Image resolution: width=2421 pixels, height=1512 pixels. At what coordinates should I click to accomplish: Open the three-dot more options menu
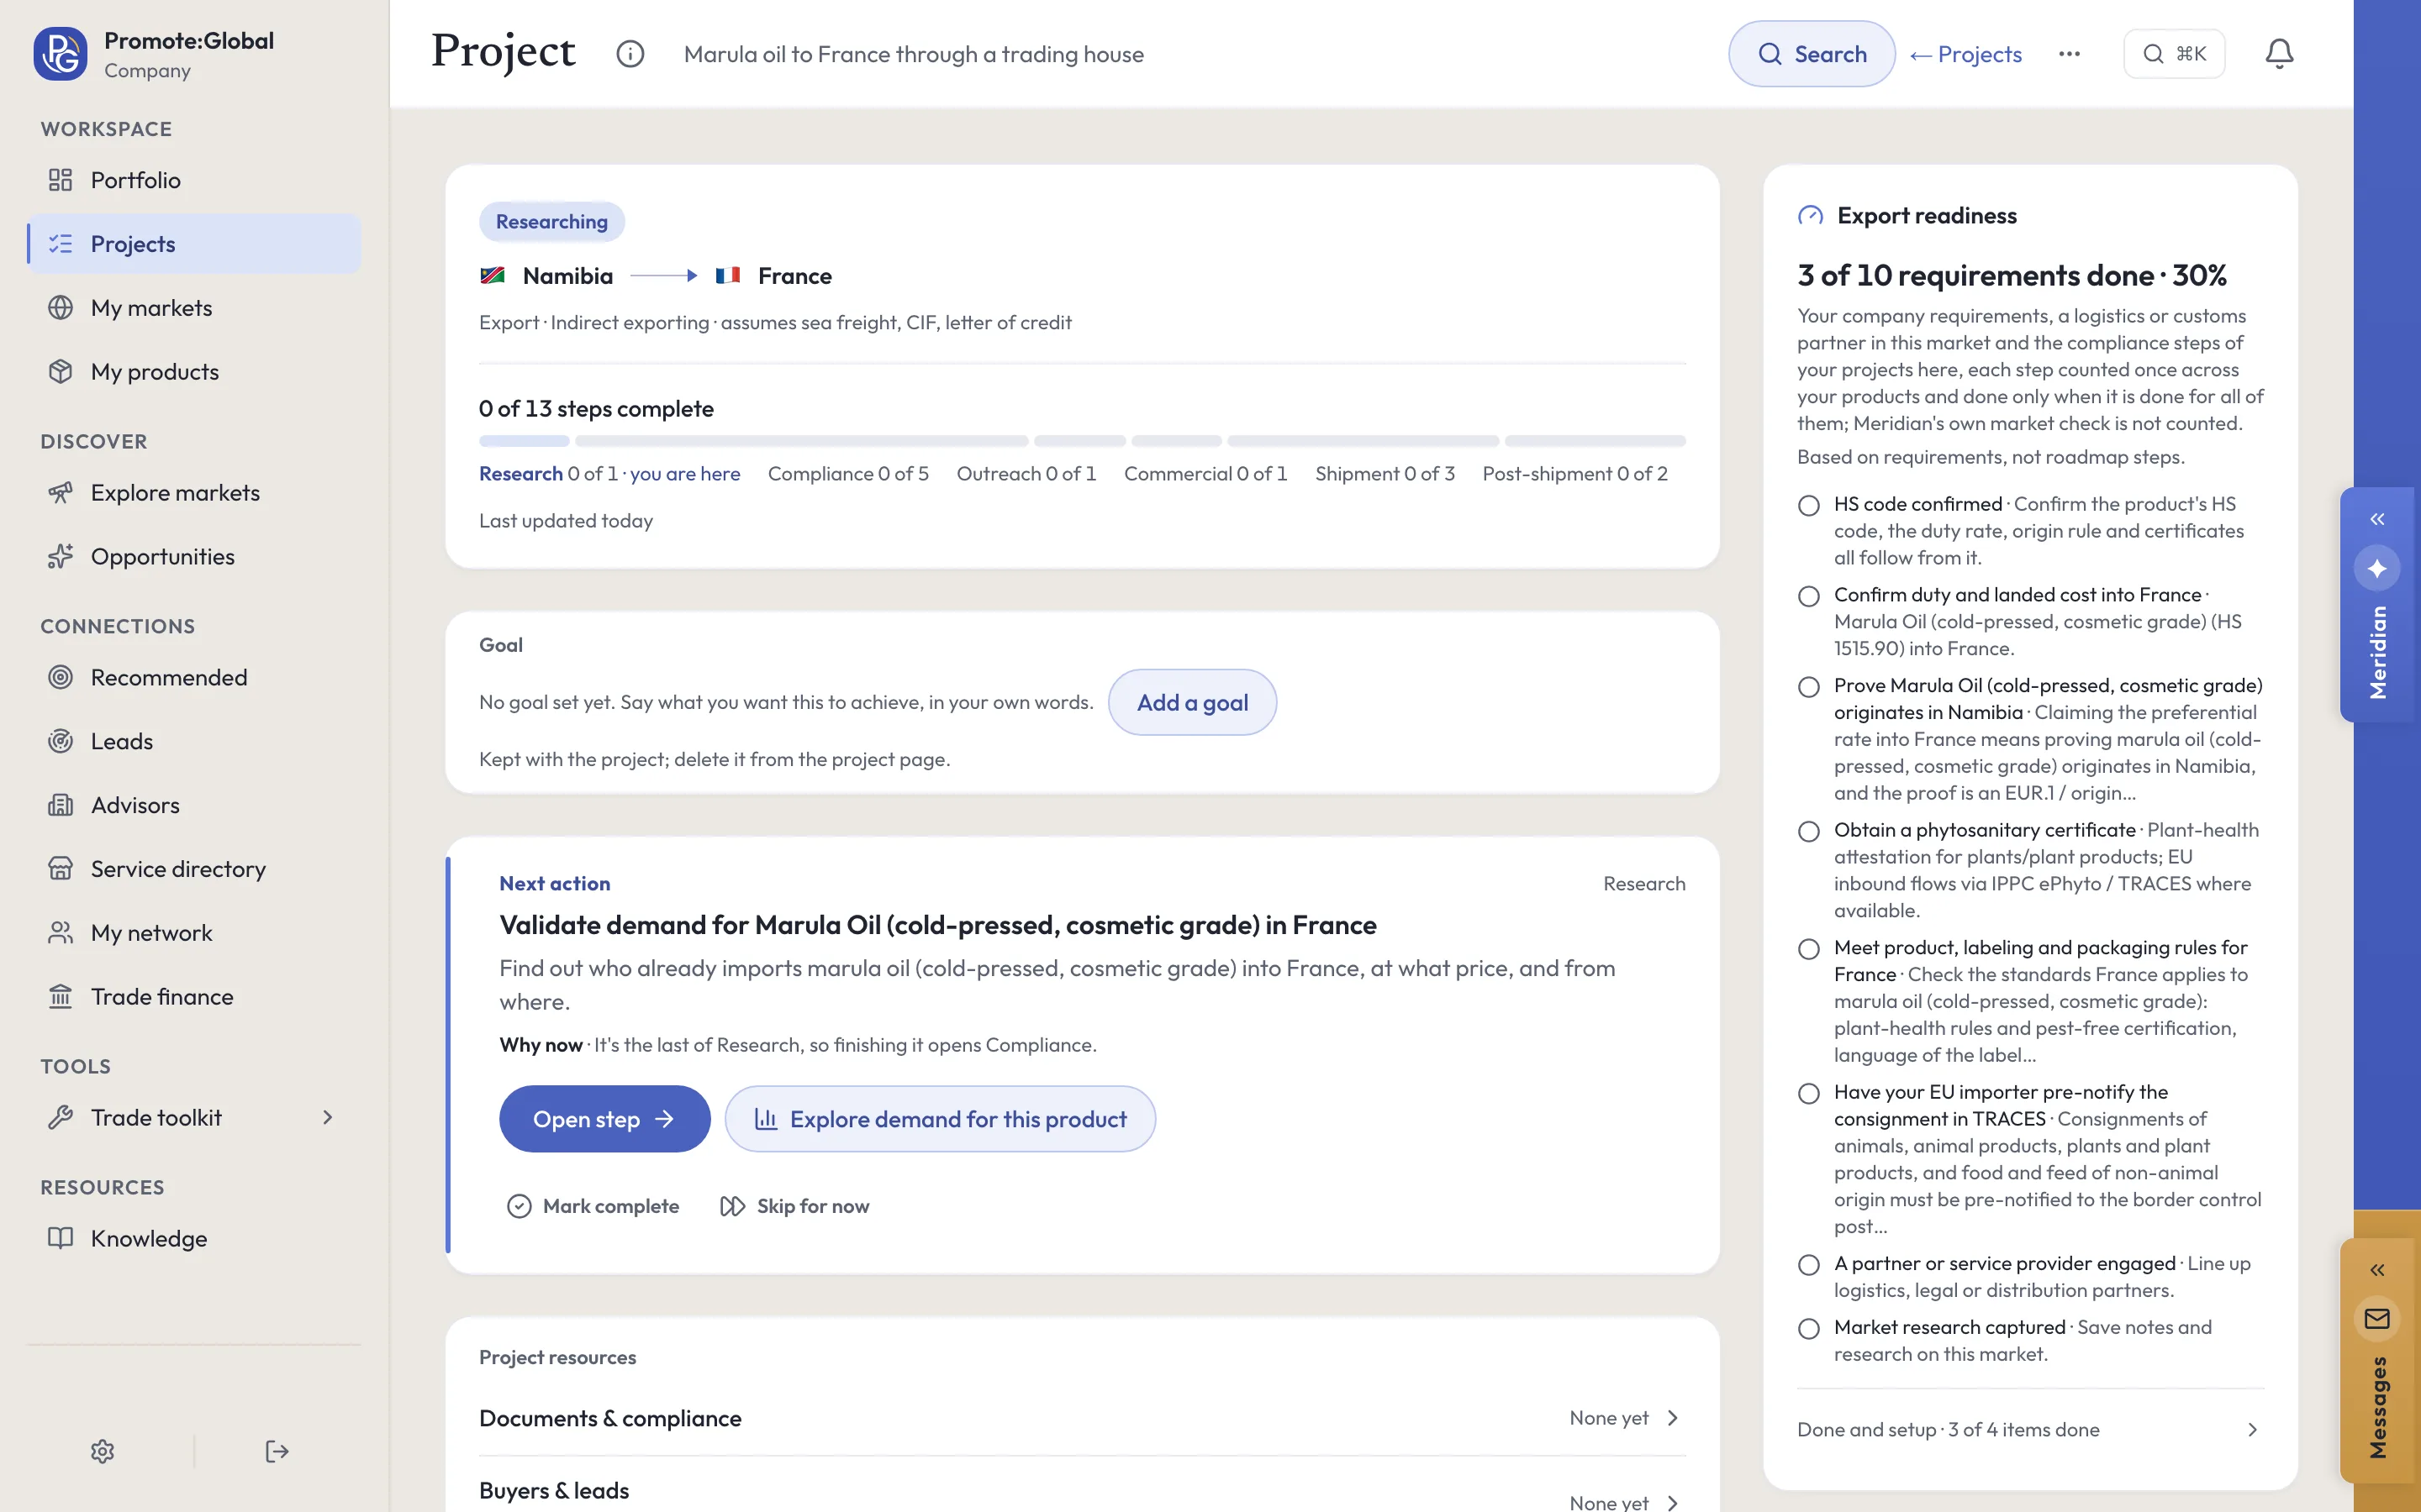click(2070, 54)
